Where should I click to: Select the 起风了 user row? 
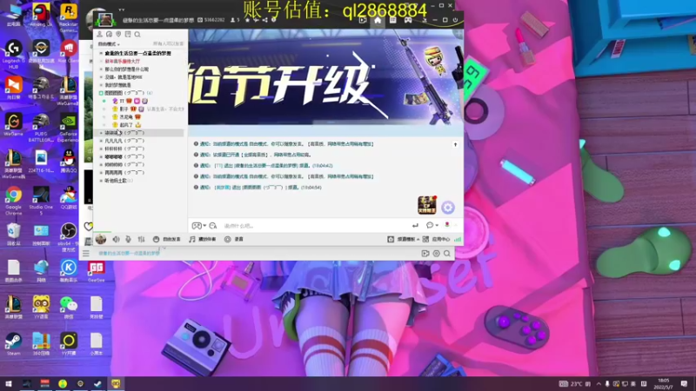click(127, 125)
